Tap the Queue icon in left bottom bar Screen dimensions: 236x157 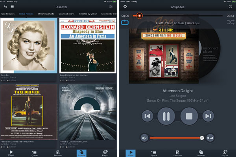pos(35,153)
